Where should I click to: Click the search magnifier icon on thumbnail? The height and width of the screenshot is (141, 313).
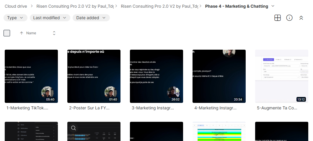(x=74, y=128)
